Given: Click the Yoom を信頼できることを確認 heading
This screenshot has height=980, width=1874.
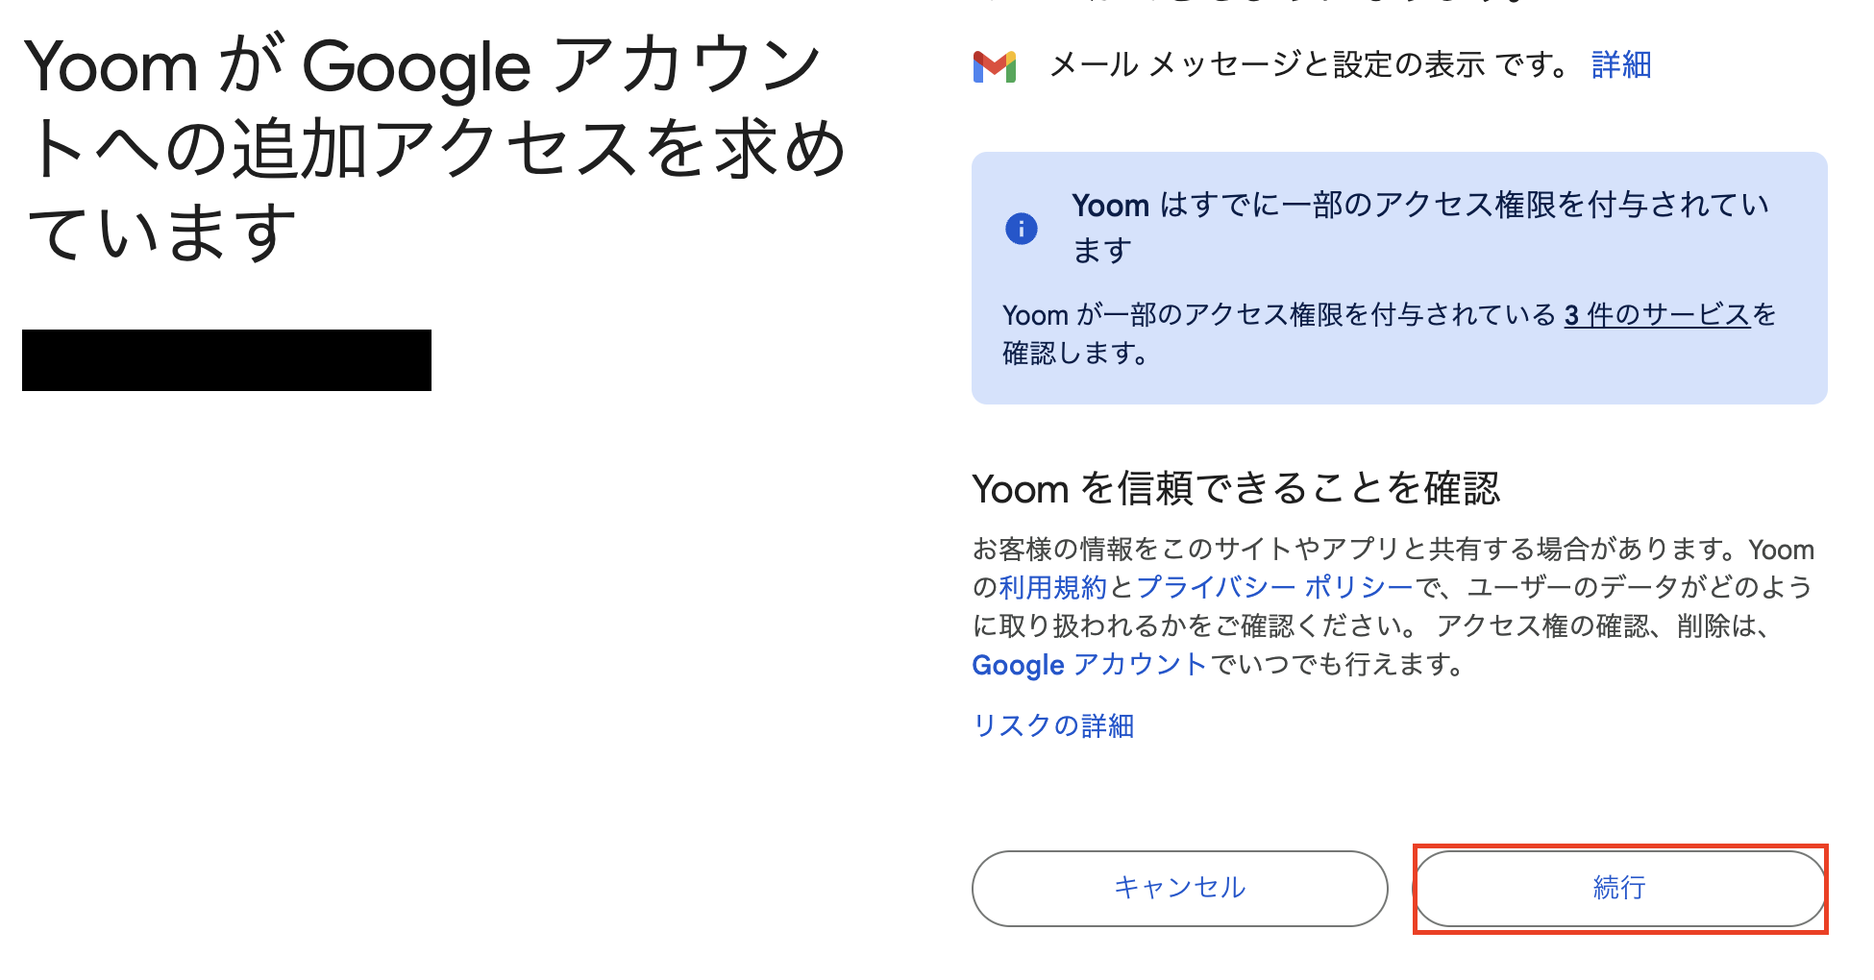Looking at the screenshot, I should point(1235,488).
